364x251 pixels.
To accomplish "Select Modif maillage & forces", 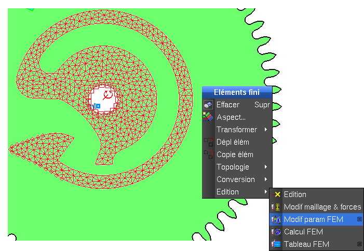I will [x=316, y=207].
